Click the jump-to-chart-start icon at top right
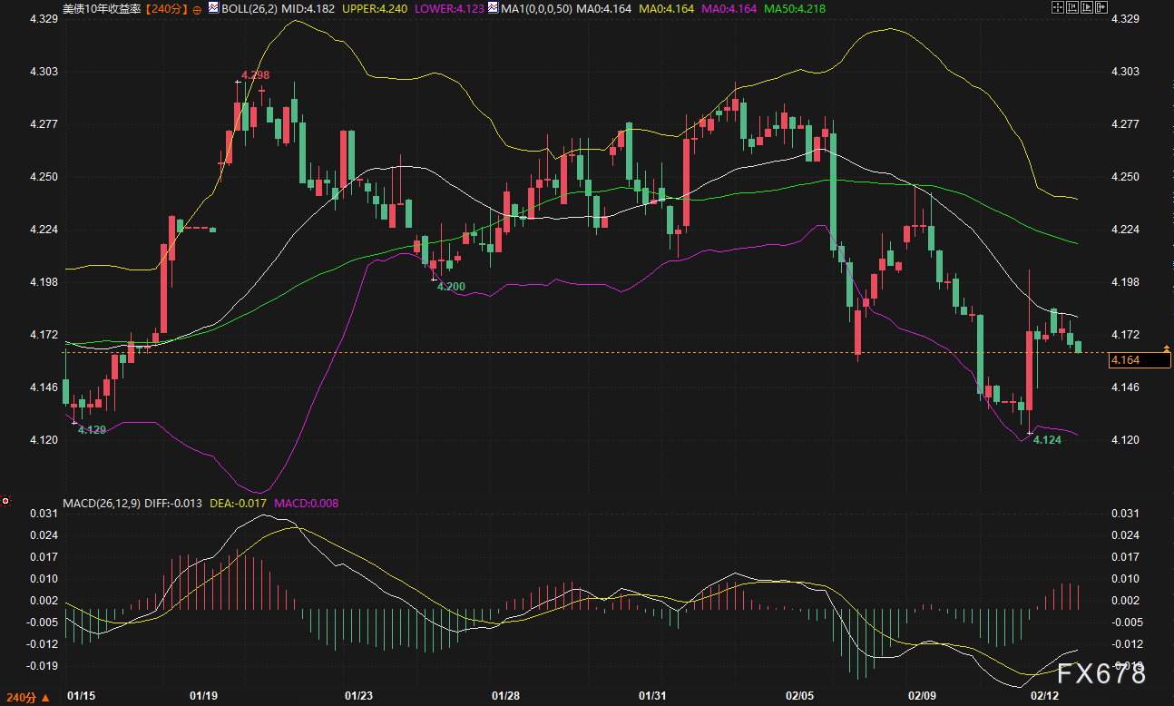This screenshot has height=706, width=1174. pos(1071,7)
